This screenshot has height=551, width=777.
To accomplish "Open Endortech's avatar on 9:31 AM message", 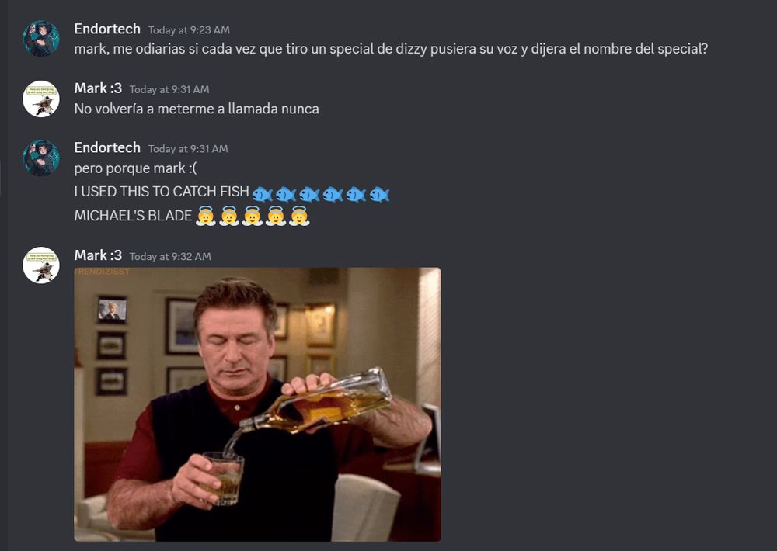I will (x=41, y=158).
